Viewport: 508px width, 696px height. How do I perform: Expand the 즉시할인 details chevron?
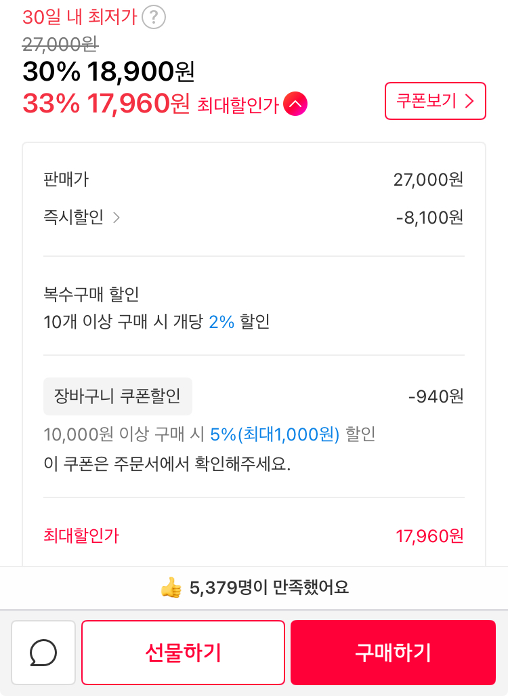click(117, 218)
